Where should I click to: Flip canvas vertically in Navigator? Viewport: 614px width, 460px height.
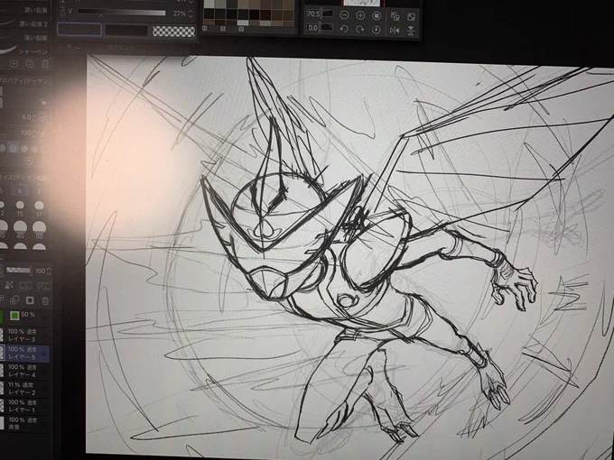tap(411, 31)
